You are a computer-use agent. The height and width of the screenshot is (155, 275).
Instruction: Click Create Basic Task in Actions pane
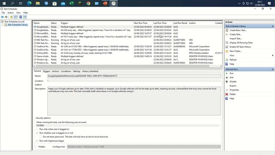238,30
